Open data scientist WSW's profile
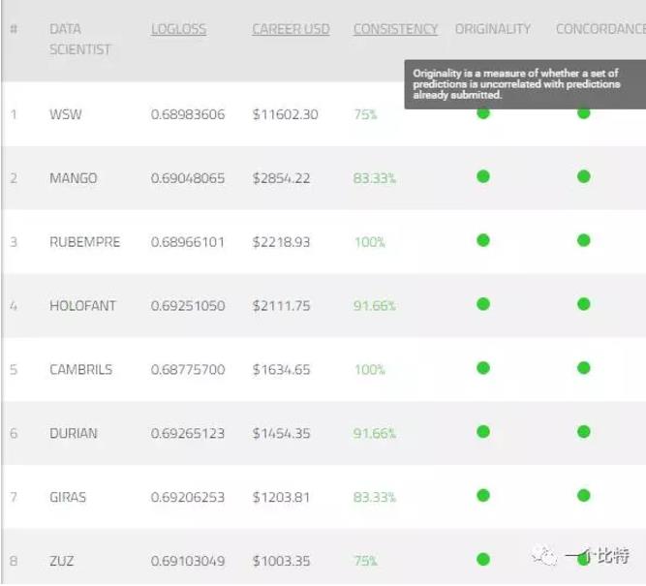 (66, 114)
